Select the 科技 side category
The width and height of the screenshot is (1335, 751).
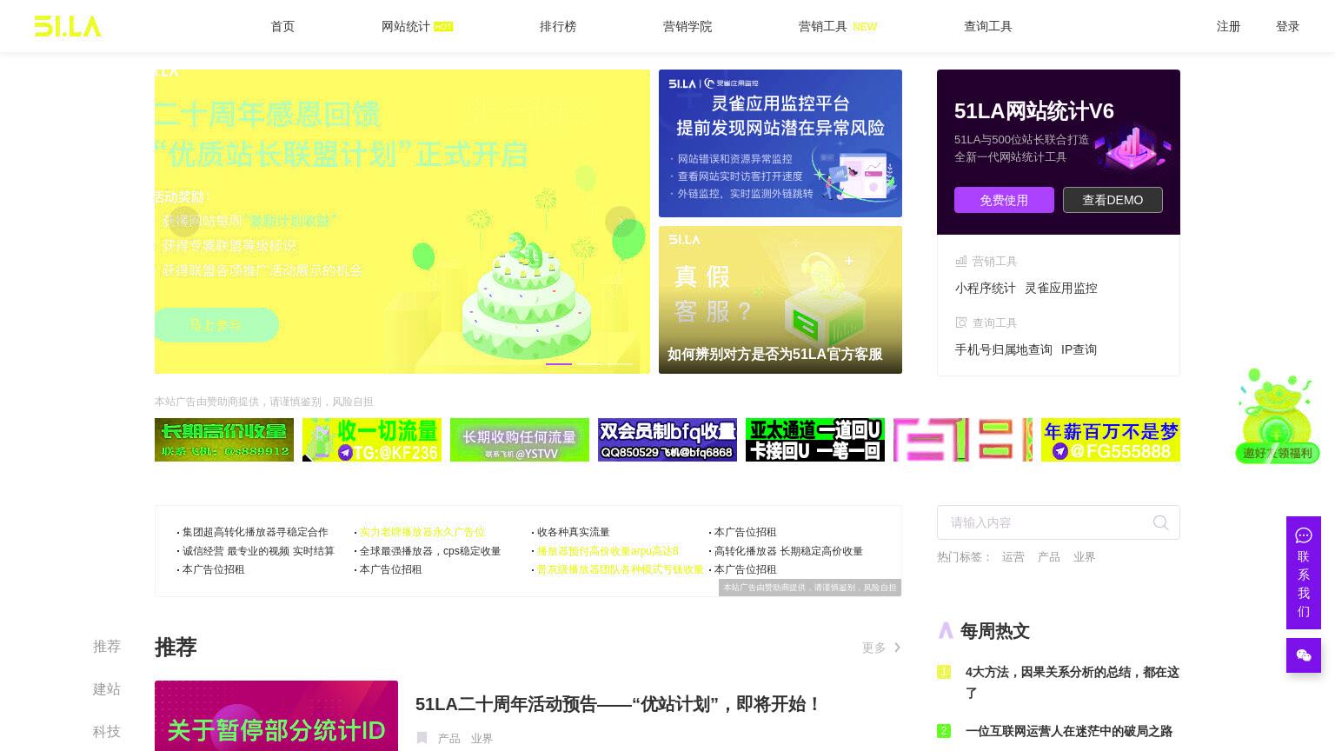point(107,732)
